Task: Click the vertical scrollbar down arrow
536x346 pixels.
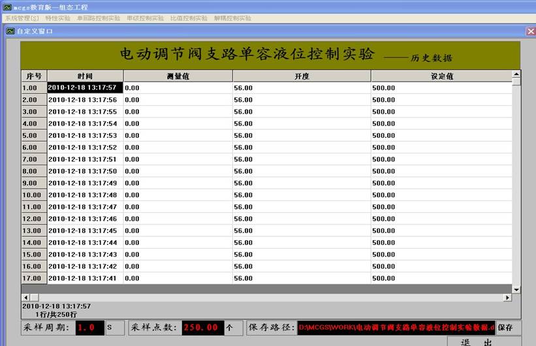Action: 516,289
